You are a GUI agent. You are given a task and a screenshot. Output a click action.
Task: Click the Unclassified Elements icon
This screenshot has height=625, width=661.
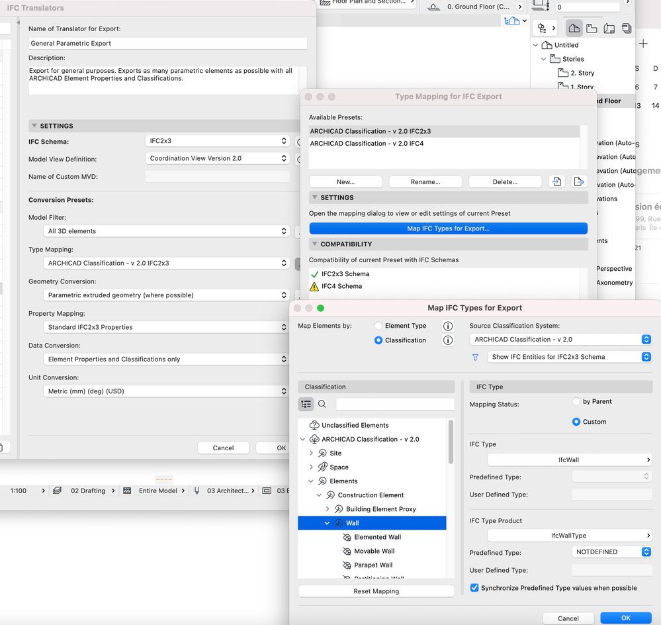pos(314,425)
